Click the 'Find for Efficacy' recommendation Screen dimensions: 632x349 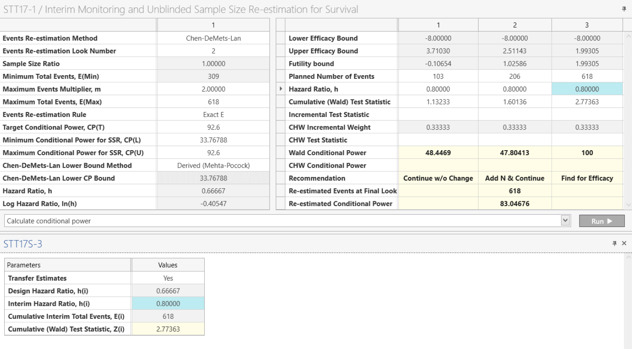pyautogui.click(x=587, y=178)
